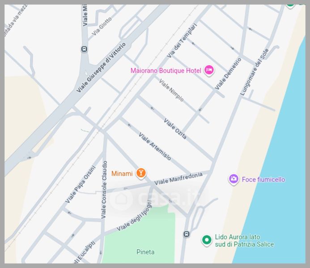The height and width of the screenshot is (268, 310).
Task: Click the Viale Ozita street label
Action: click(175, 129)
